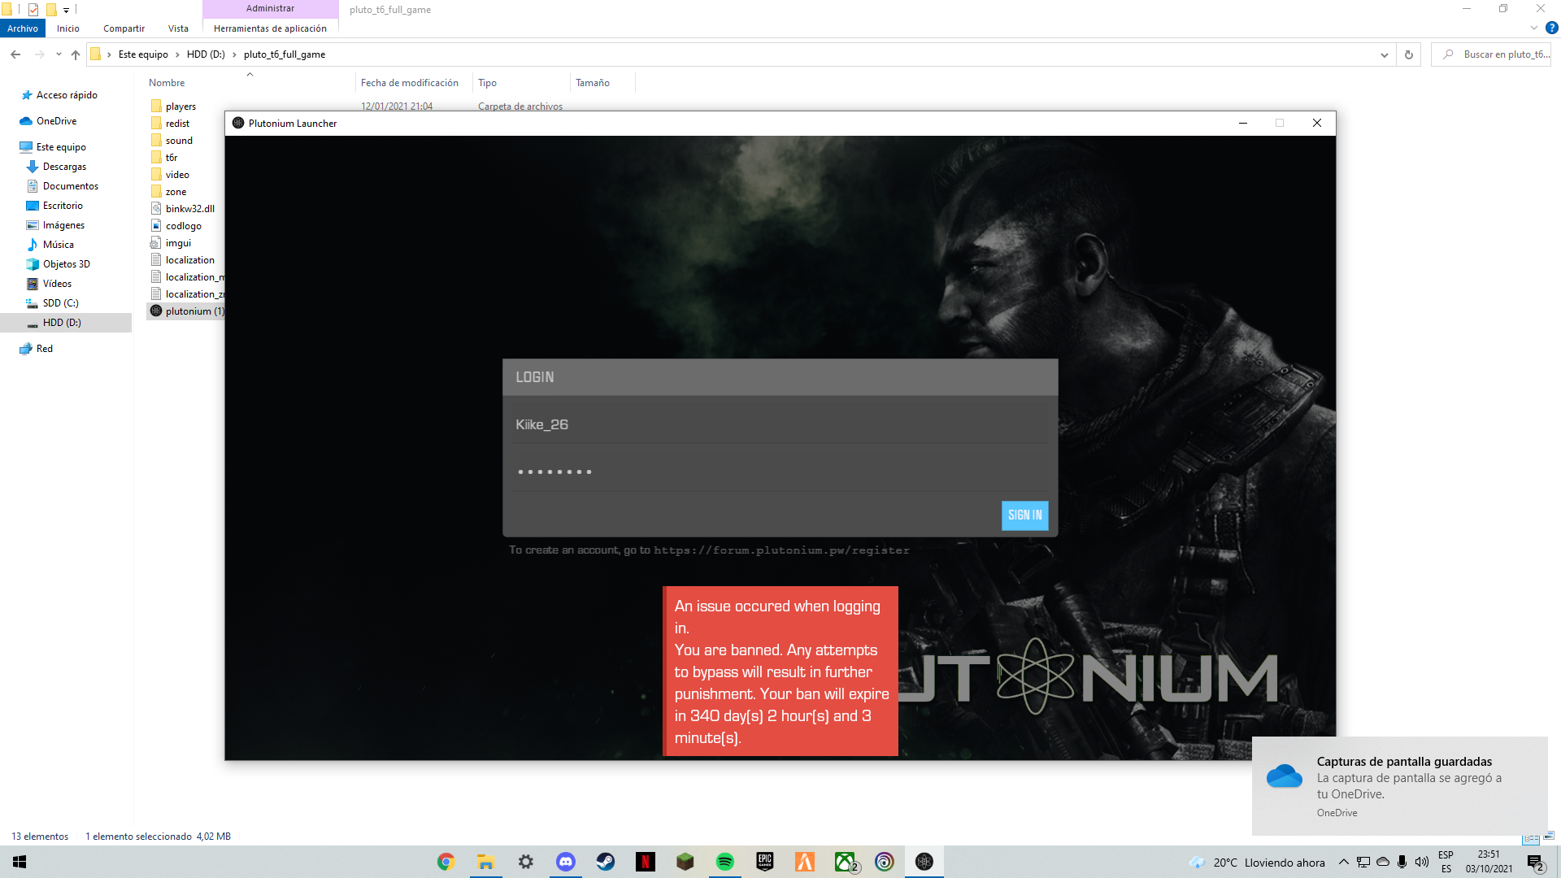Click the SIGN IN button
The width and height of the screenshot is (1561, 878).
pyautogui.click(x=1024, y=515)
